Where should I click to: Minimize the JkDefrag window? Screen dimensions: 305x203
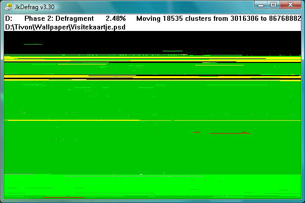click(x=261, y=5)
